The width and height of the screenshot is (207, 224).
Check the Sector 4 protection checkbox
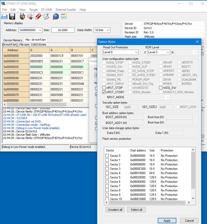(107, 173)
